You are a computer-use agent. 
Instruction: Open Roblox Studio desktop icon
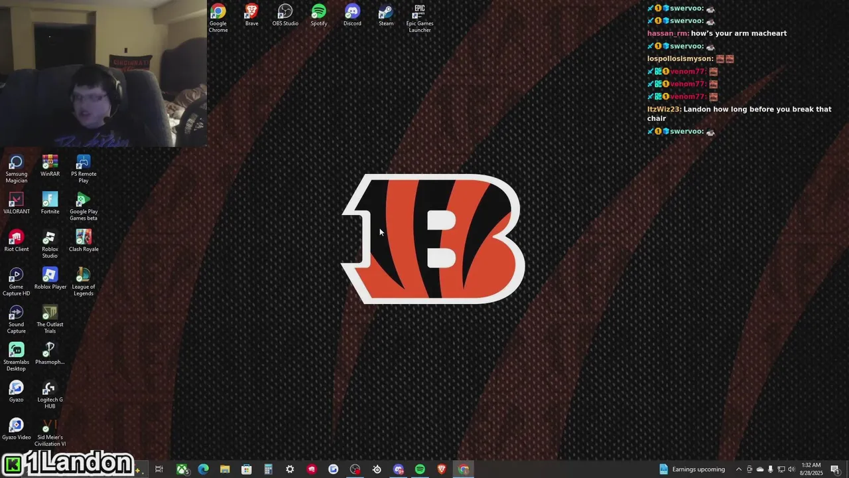(50, 244)
